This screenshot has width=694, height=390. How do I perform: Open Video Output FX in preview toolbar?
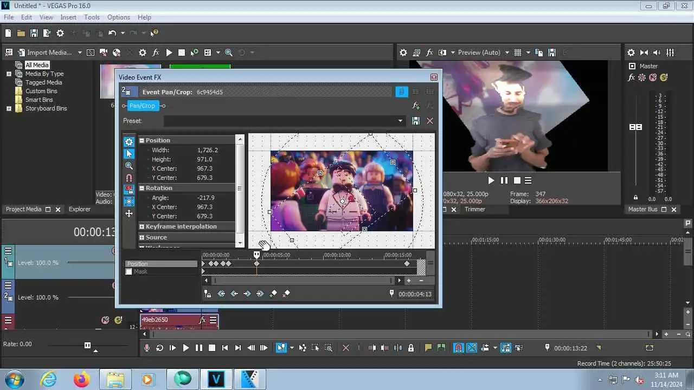429,53
